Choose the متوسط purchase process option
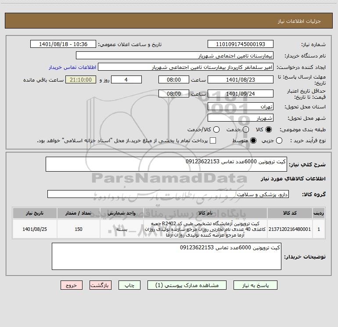The width and height of the screenshot is (338, 327). [x=253, y=140]
